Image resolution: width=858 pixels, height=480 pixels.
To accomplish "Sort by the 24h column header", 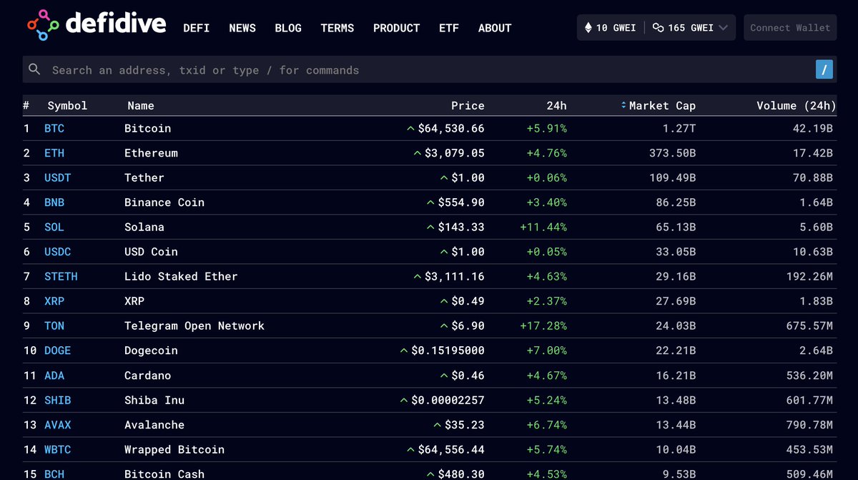I will tap(557, 106).
